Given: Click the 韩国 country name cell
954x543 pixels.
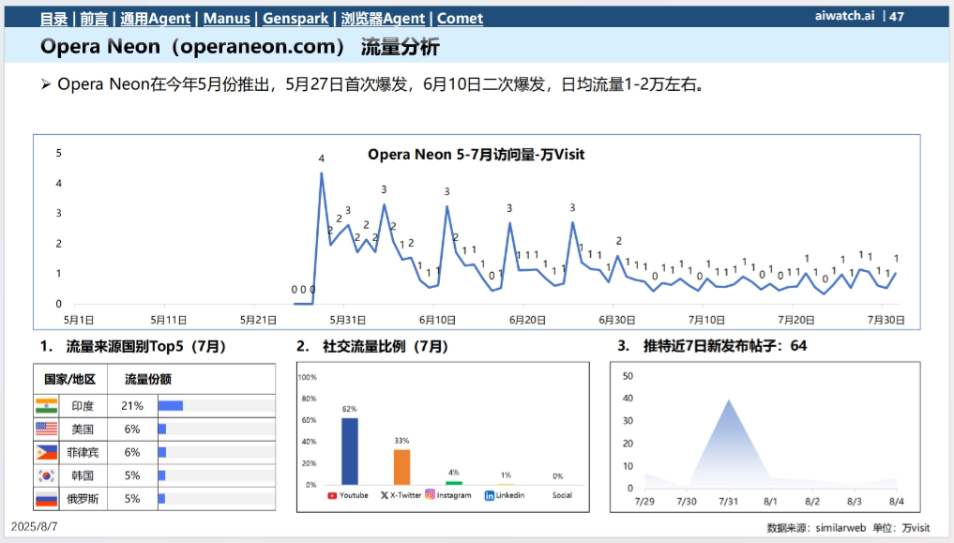Looking at the screenshot, I should pos(83,475).
